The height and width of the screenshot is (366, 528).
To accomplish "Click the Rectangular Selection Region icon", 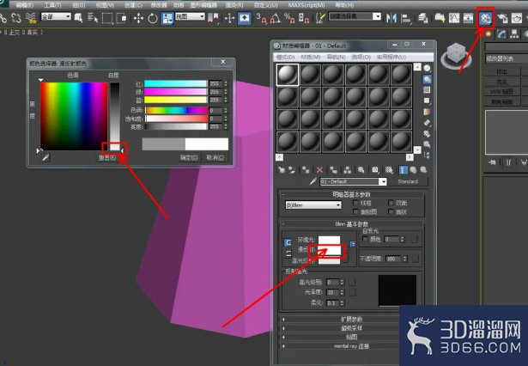I will [x=107, y=18].
